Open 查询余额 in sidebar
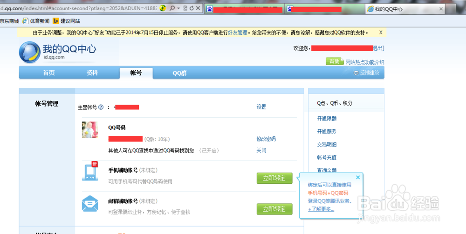This screenshot has height=234, width=466. click(x=327, y=170)
